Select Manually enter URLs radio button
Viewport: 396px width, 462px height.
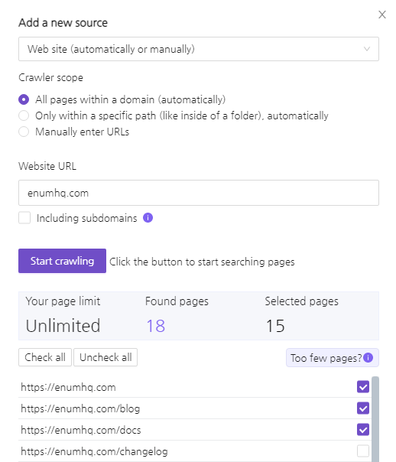(24, 132)
